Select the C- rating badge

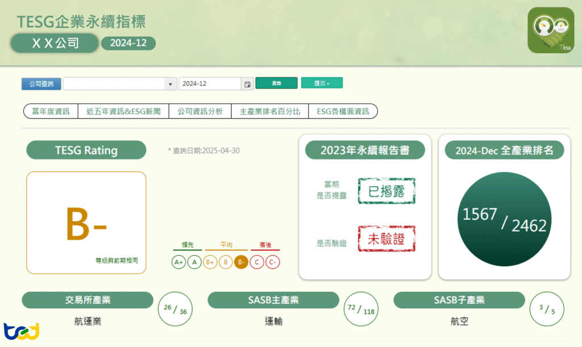pyautogui.click(x=272, y=262)
